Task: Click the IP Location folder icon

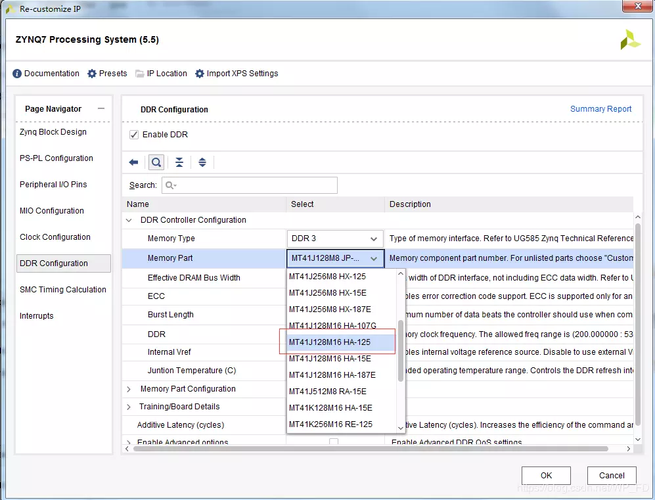Action: (139, 74)
